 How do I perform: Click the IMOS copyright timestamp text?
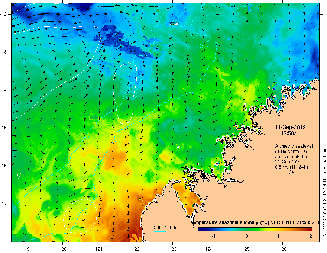coord(324,191)
